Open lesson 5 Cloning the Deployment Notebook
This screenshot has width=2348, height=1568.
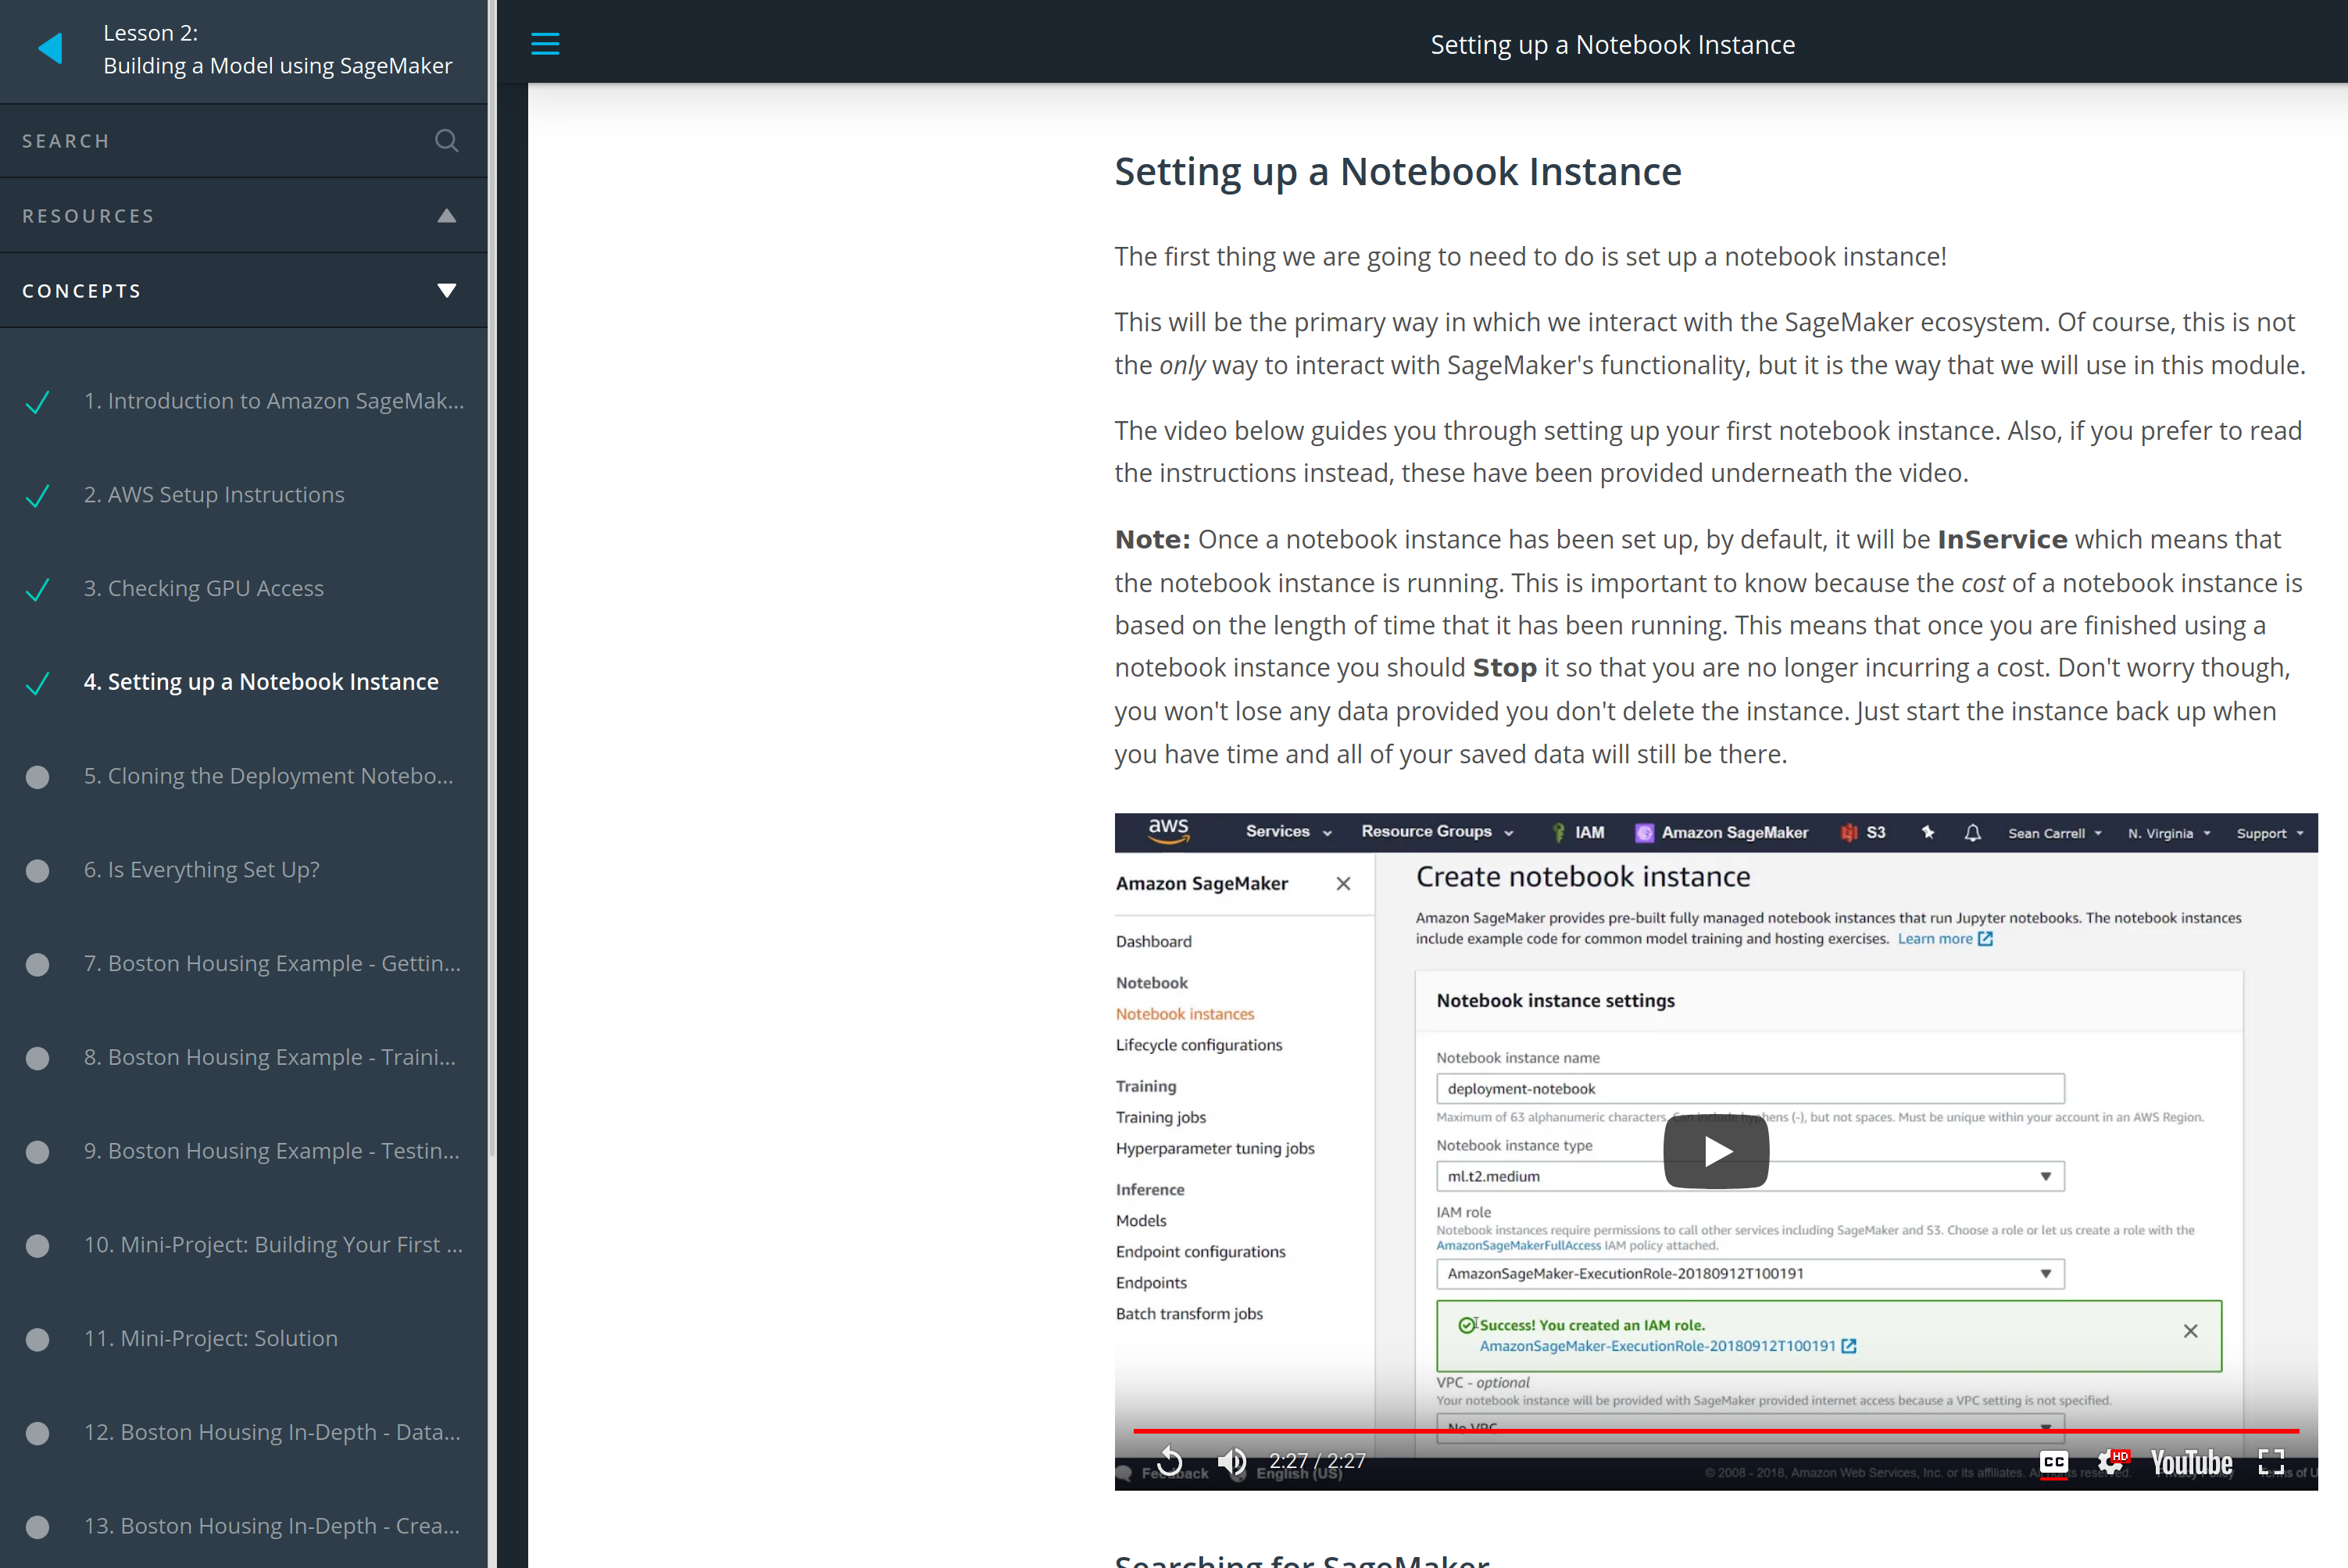[x=269, y=776]
